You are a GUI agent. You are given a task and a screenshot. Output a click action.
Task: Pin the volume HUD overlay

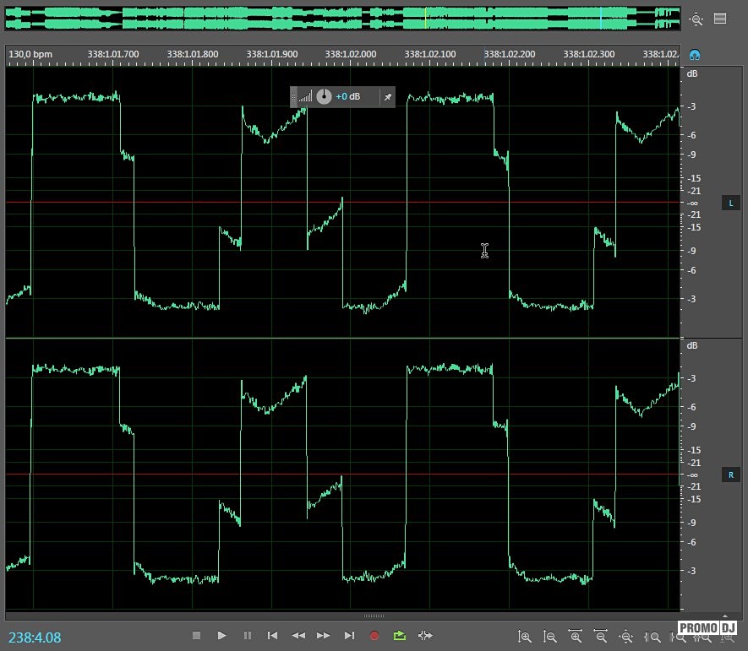click(387, 97)
